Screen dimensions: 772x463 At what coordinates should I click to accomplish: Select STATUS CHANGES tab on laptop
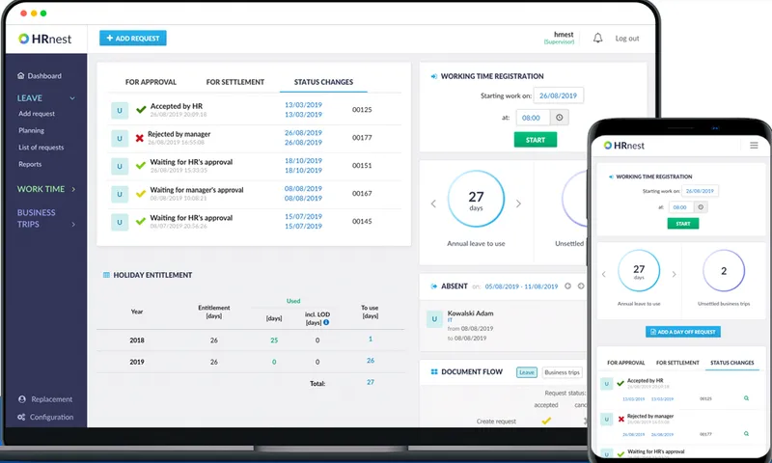coord(323,82)
